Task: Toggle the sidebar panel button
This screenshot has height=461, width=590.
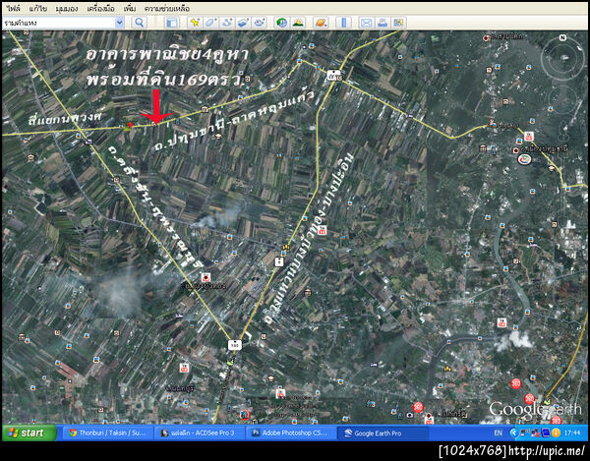Action: pos(172,23)
